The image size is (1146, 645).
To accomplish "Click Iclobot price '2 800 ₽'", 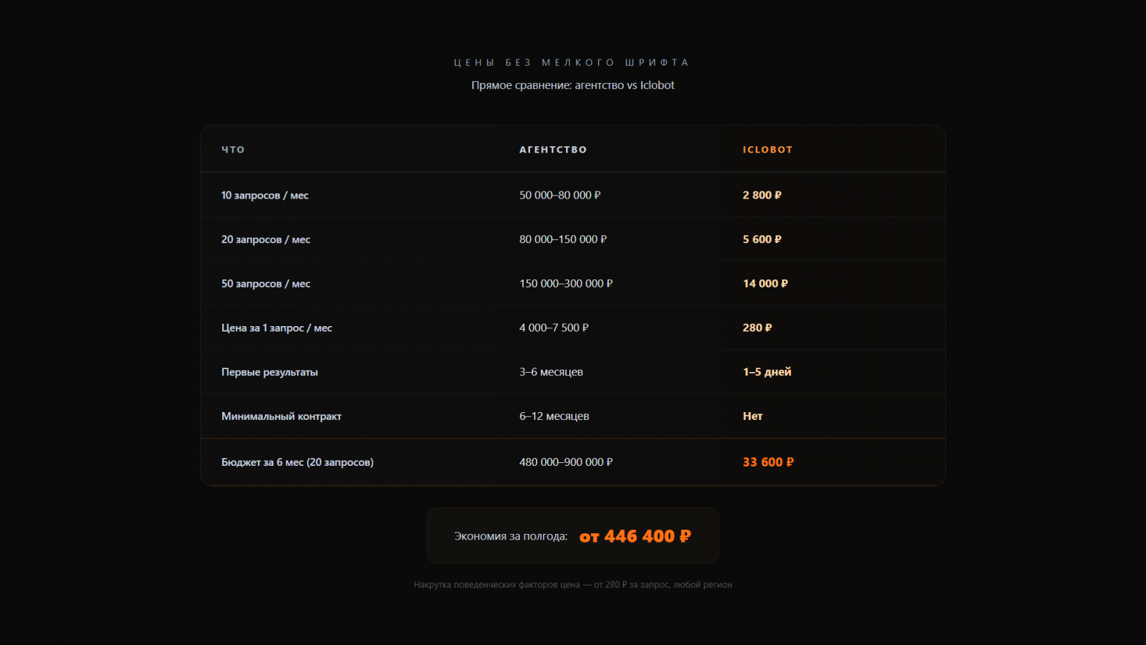I will [762, 195].
